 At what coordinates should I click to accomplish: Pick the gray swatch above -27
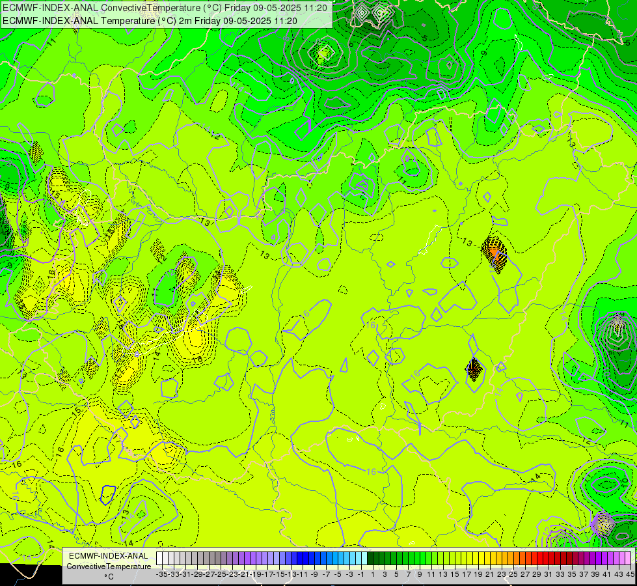tap(206, 559)
